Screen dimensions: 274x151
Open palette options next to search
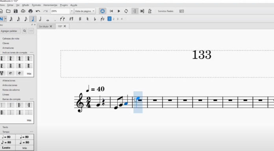point(31,31)
